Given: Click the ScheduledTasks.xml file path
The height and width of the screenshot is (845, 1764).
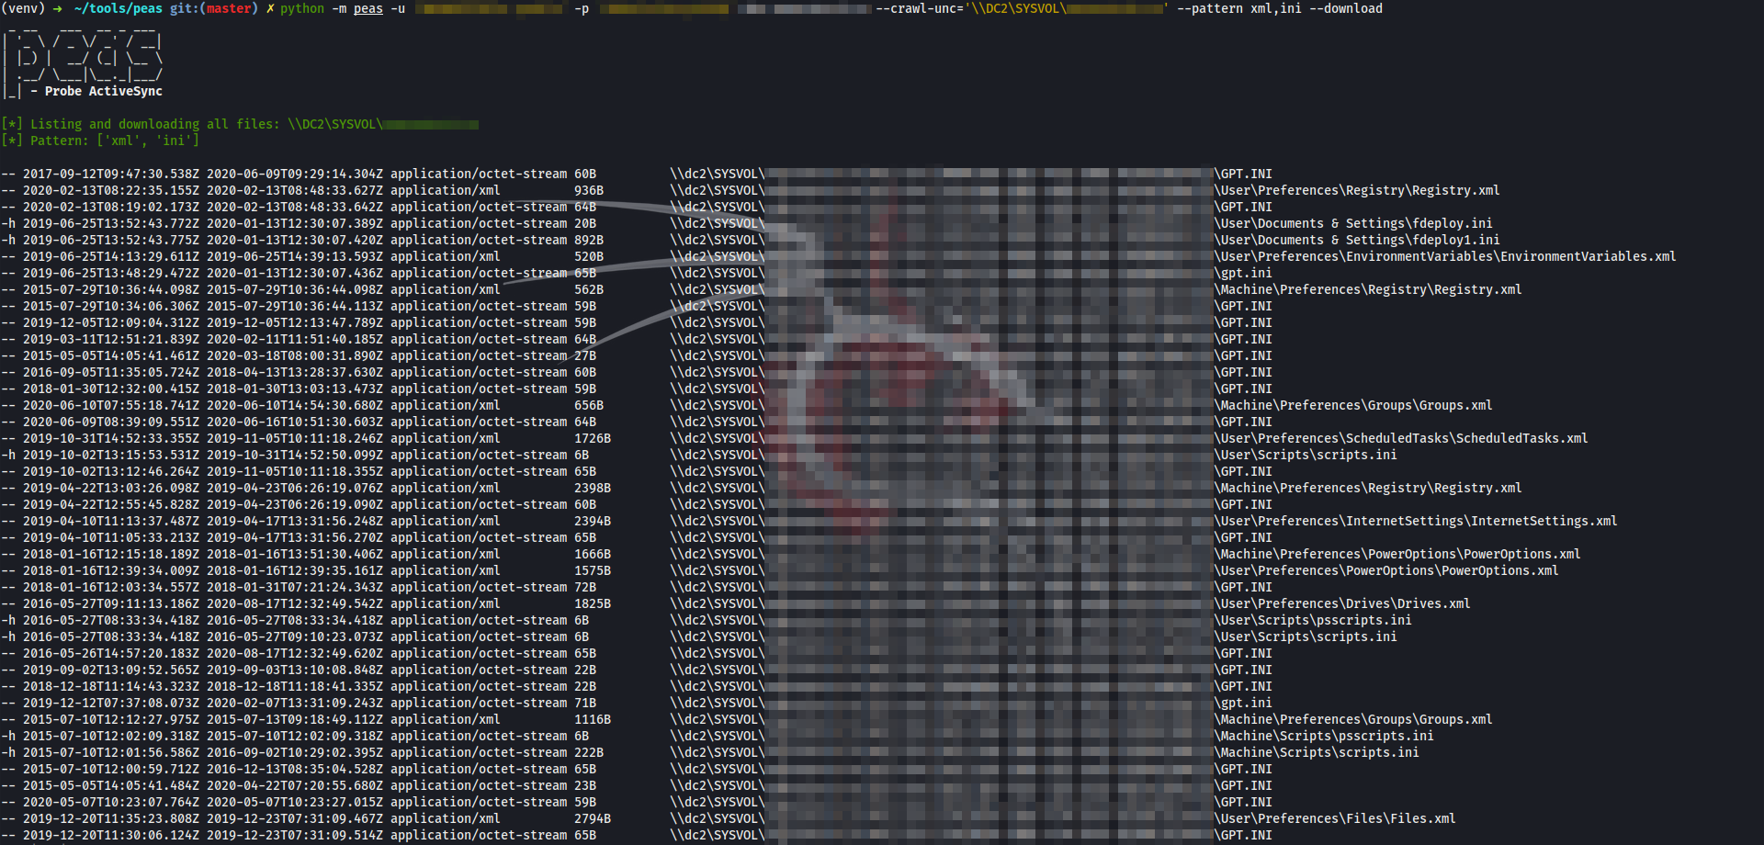Looking at the screenshot, I should click(1402, 439).
